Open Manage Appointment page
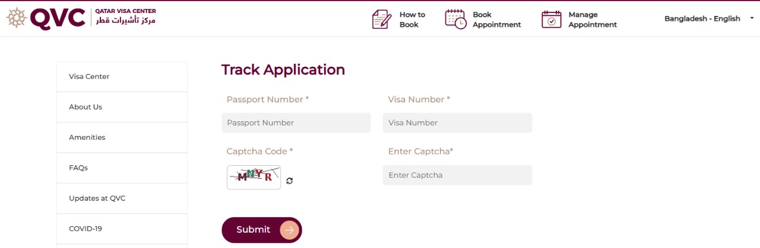The height and width of the screenshot is (248, 760). tap(592, 20)
